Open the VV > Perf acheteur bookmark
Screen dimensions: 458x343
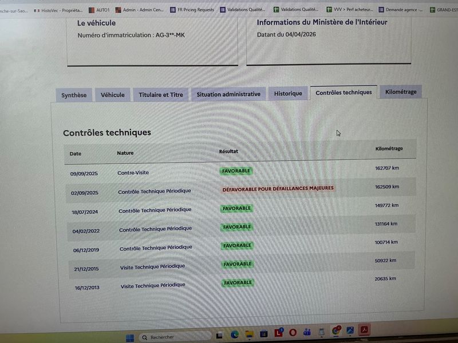click(350, 10)
